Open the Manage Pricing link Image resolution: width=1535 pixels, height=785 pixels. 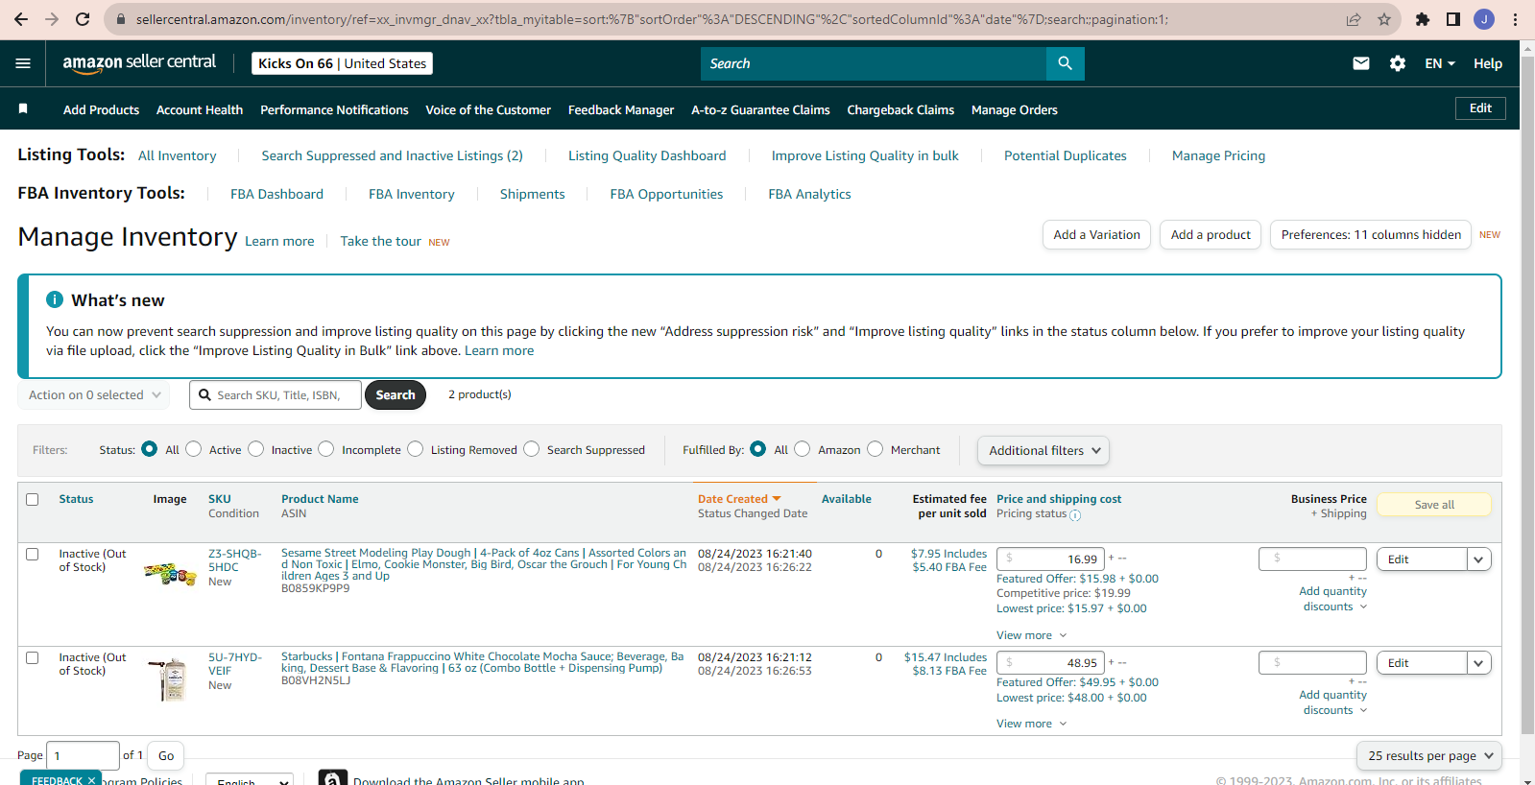pos(1218,155)
